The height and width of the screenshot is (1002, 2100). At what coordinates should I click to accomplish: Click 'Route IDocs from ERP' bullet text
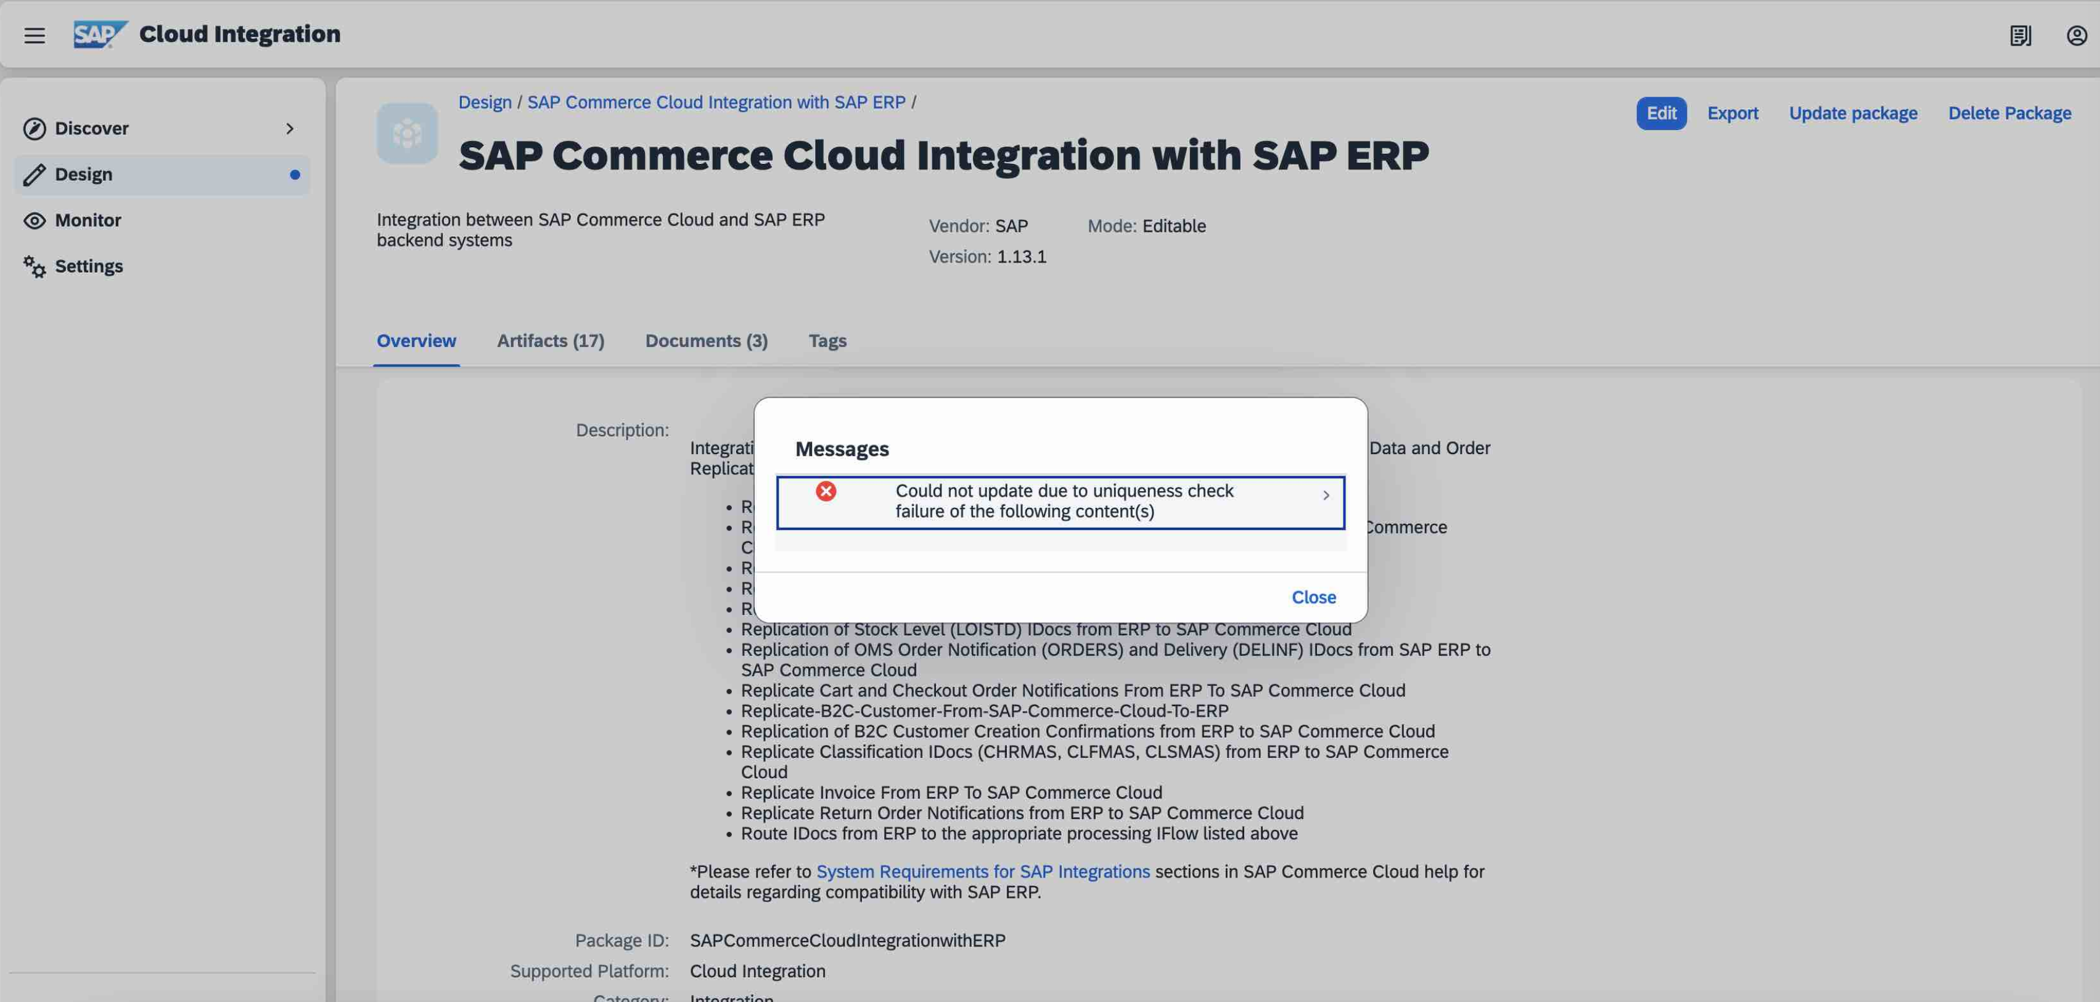[1019, 833]
